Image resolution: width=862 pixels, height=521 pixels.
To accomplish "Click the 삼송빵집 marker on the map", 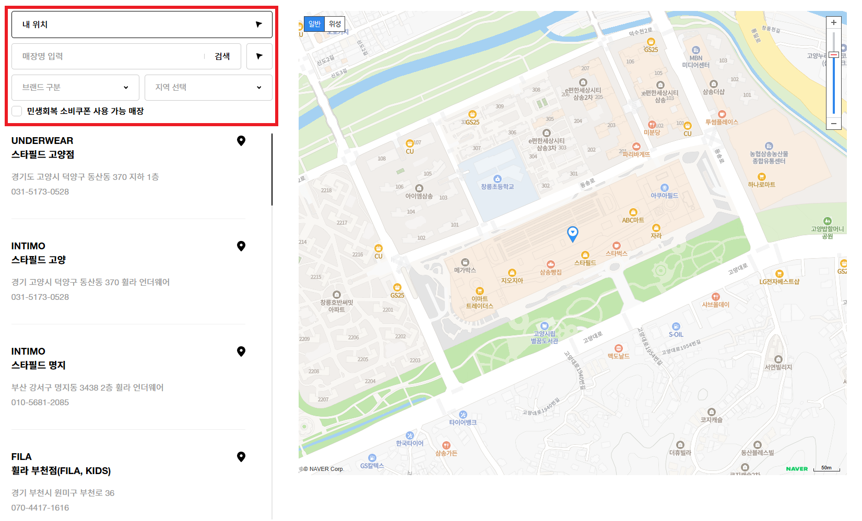I will tap(551, 264).
